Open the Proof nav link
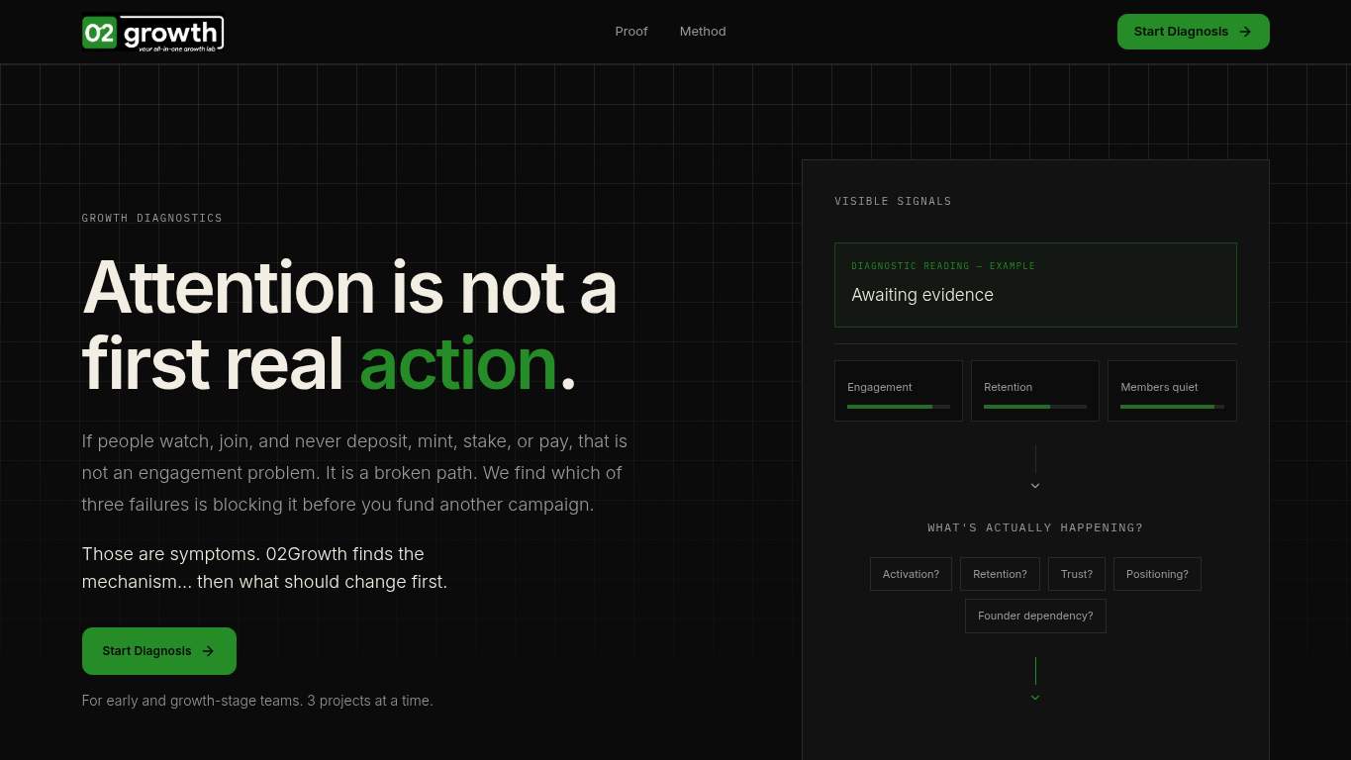The height and width of the screenshot is (760, 1351). click(x=631, y=32)
